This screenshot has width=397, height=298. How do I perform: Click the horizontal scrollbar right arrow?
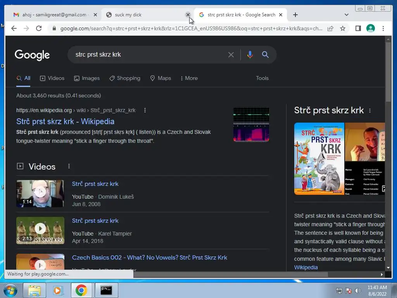[x=382, y=274]
